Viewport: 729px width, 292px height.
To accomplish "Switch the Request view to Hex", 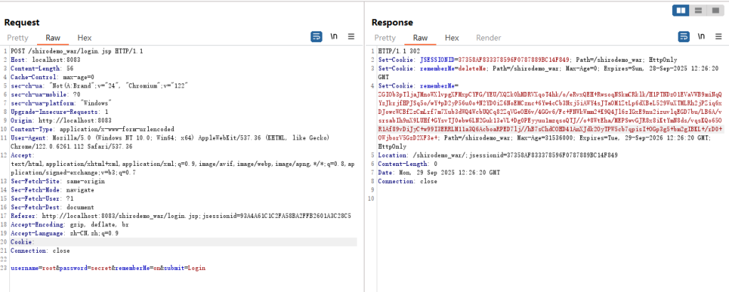I will [85, 38].
